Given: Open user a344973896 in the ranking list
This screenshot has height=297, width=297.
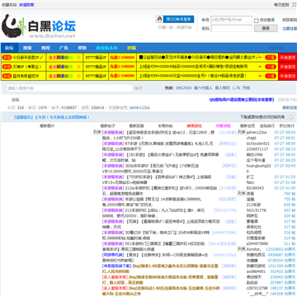Looking at the screenshot, I should point(257,243).
